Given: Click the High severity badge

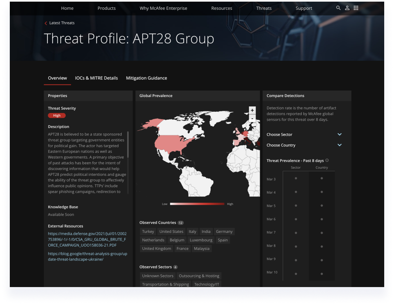Looking at the screenshot, I should pos(57,115).
